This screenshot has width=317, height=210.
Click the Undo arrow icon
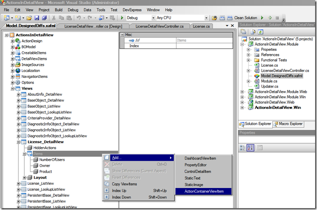(x=79, y=18)
